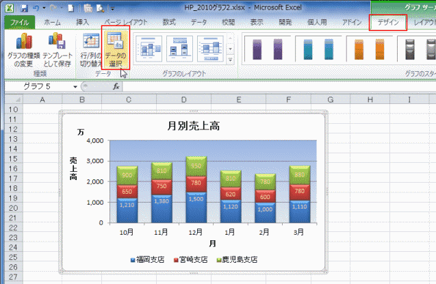The width and height of the screenshot is (436, 284).
Task: Click the Name Box showing グラフ 5
Action: (38, 87)
